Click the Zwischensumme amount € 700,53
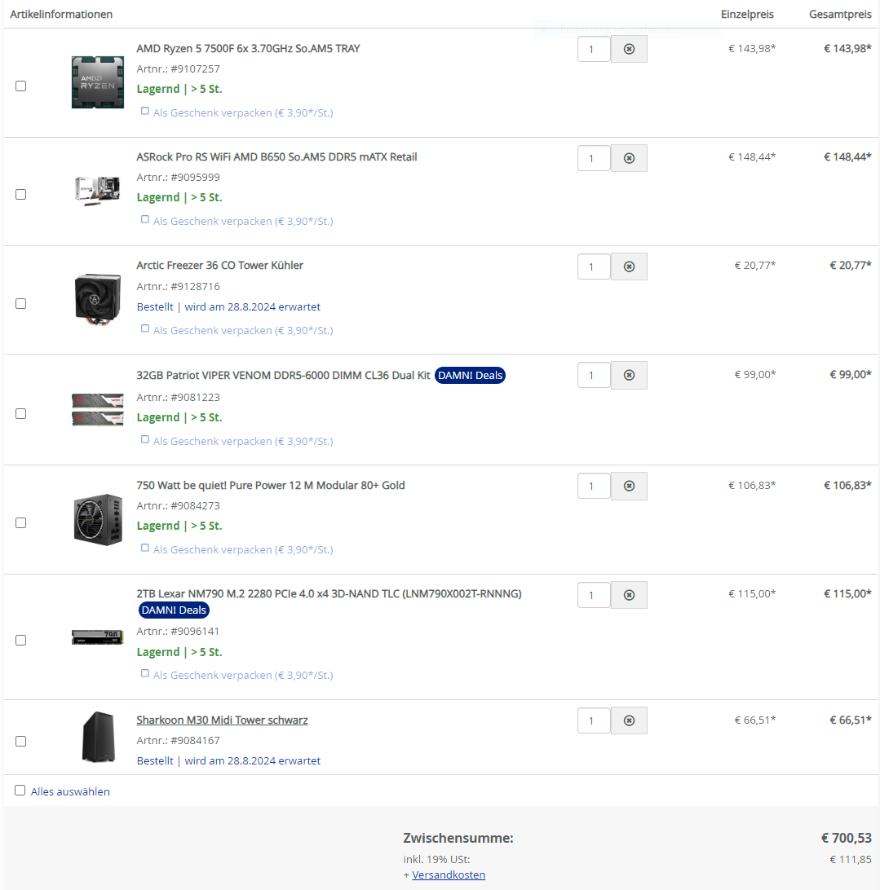The height and width of the screenshot is (890, 880). 847,839
